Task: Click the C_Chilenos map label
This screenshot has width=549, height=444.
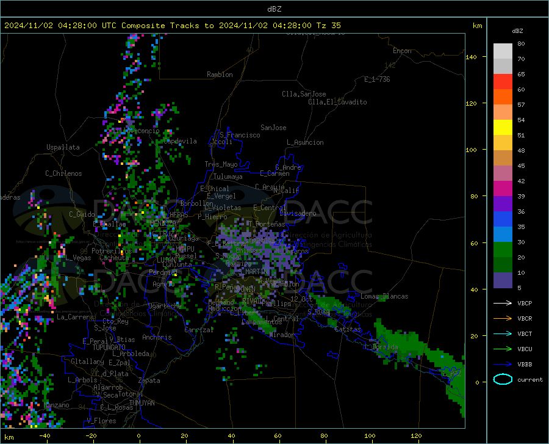Action: [x=63, y=173]
